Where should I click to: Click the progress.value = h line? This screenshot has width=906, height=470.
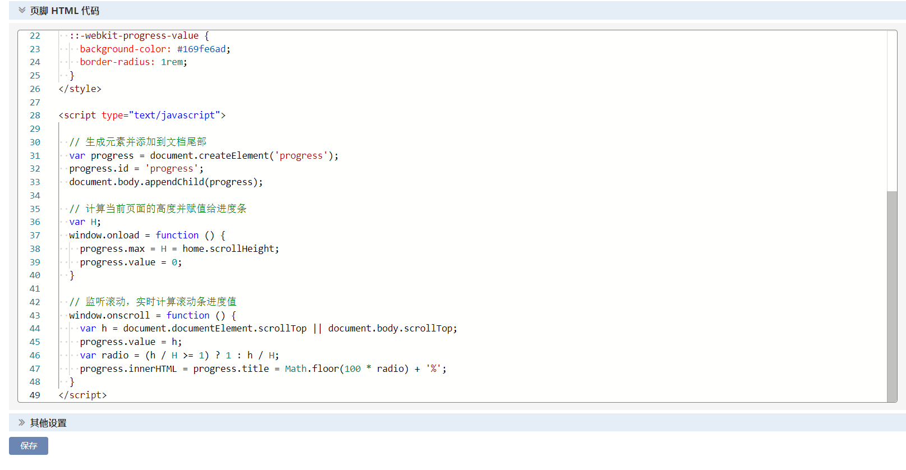coord(131,342)
